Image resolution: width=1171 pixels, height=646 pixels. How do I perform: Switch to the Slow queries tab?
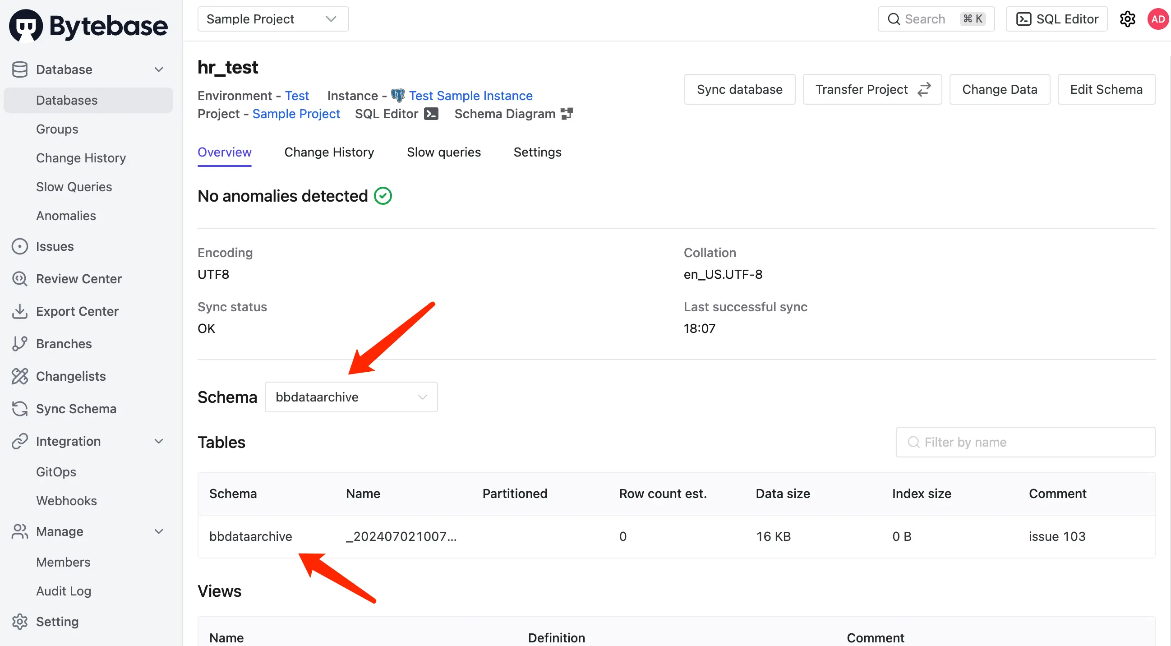click(443, 151)
